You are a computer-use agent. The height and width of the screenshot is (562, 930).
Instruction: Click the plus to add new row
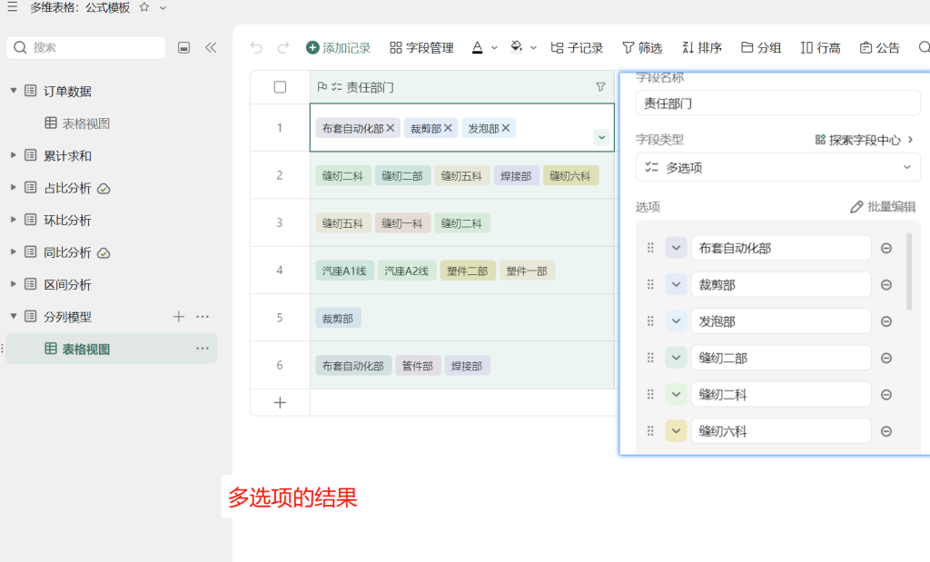pyautogui.click(x=280, y=403)
